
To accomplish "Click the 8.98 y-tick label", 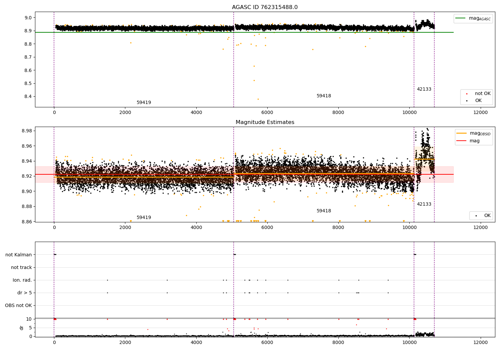I will (x=27, y=131).
